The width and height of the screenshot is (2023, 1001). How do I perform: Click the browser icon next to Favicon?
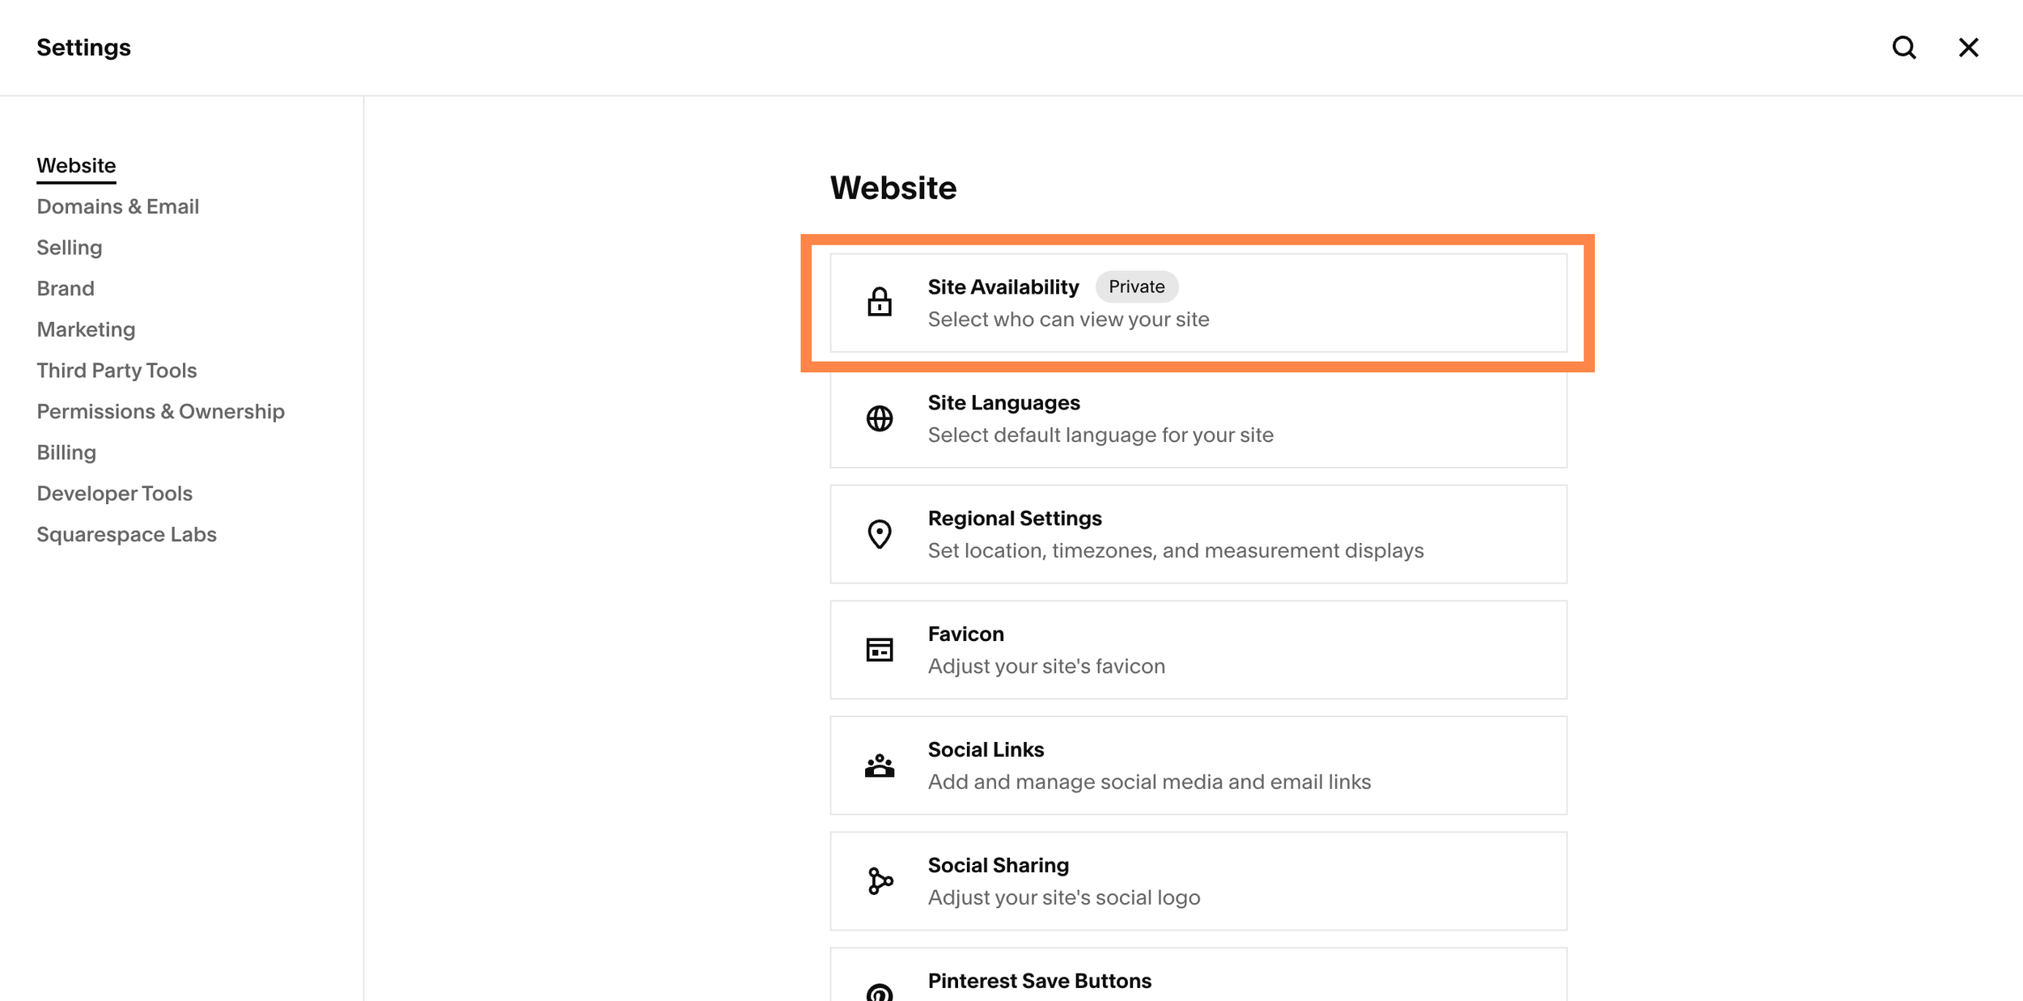click(x=879, y=649)
